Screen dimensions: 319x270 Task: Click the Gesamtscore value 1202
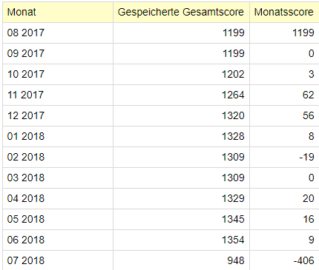(233, 74)
